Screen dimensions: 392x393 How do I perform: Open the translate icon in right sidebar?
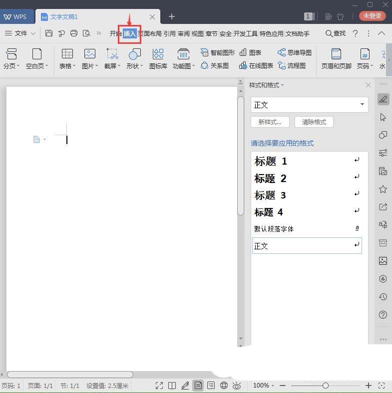(x=383, y=224)
